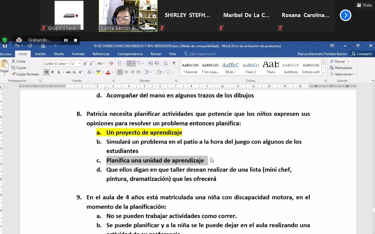Viewport: 375px width, 234px height.
Task: Click the Copiar icon in Portapapeles
Action: (x=13, y=67)
